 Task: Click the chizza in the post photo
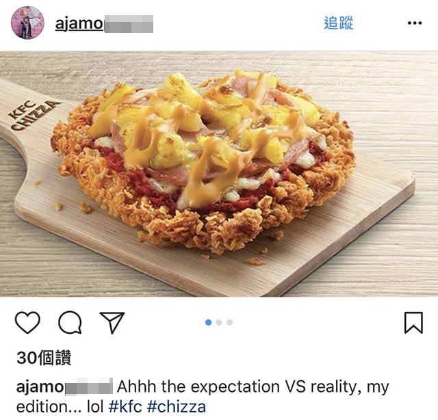point(203,161)
